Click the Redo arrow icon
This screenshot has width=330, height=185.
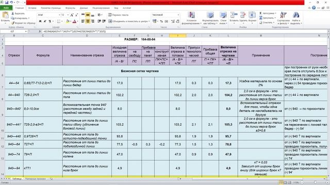point(18,3)
